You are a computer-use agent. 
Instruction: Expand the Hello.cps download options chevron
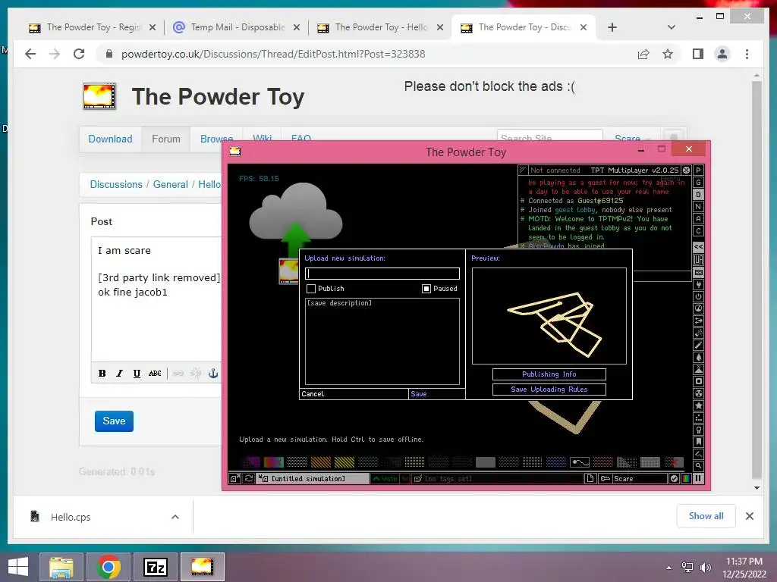pyautogui.click(x=175, y=517)
